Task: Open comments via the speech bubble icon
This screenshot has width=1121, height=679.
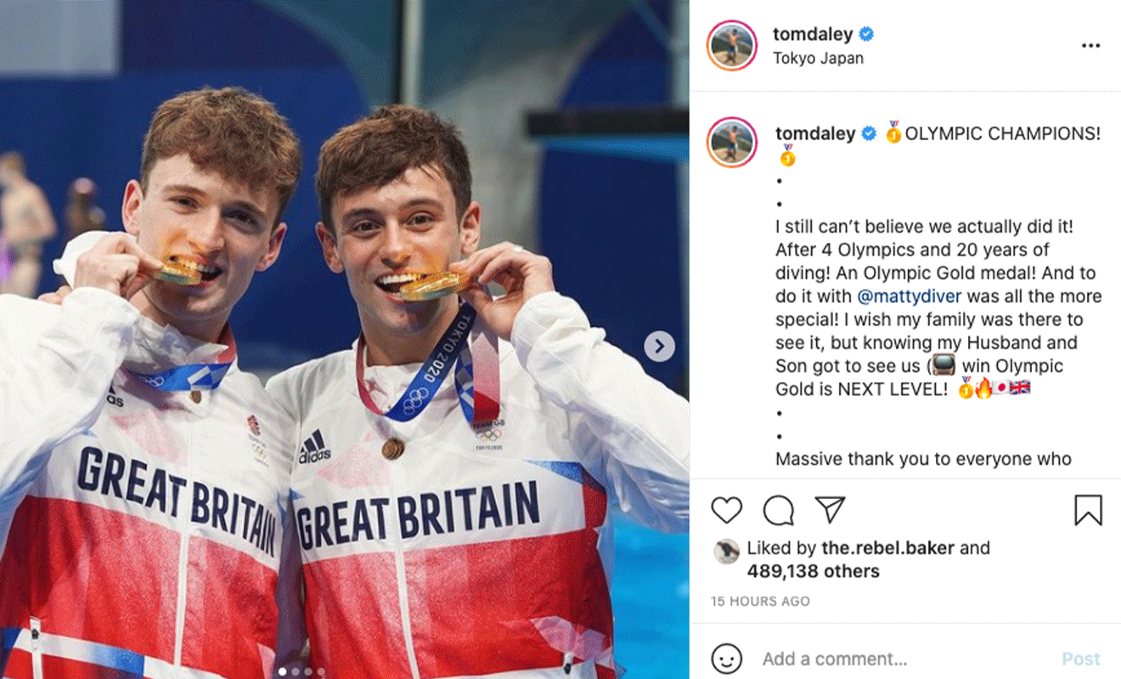Action: [778, 510]
